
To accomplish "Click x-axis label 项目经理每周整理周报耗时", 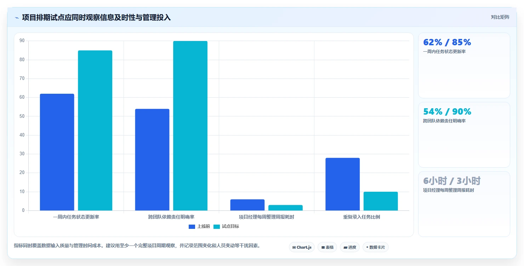I will pyautogui.click(x=267, y=217).
